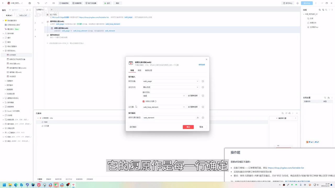Switch to 高级 tab in dialog
335x188 pixels.
coord(139,70)
